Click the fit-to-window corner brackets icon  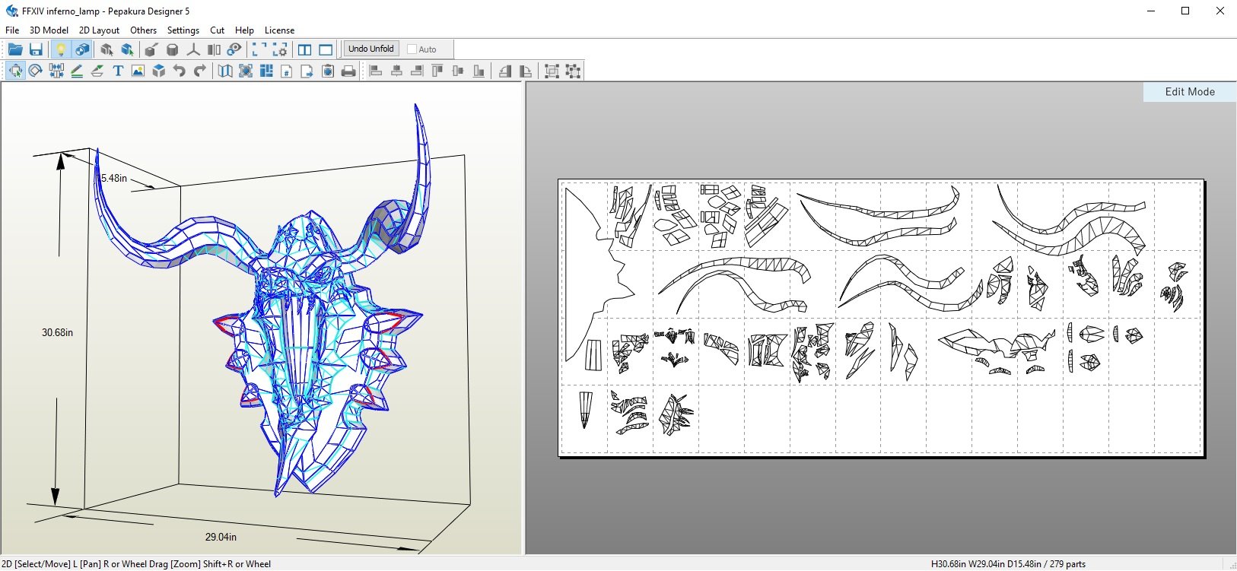(x=259, y=49)
